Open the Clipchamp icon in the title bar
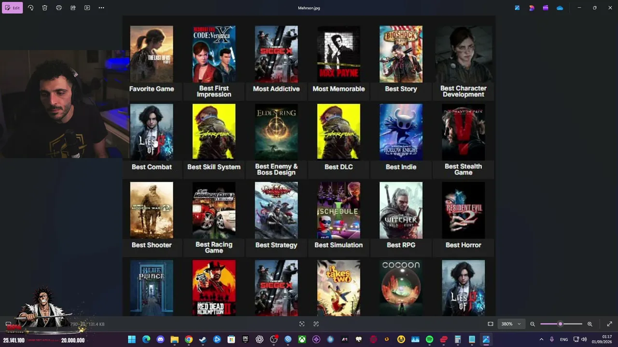This screenshot has width=618, height=347. click(546, 8)
